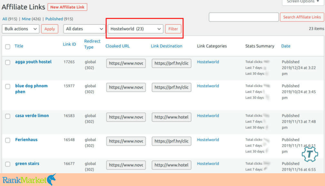
Task: Check the Ferienhaus row checkbox
Action: tap(8, 140)
